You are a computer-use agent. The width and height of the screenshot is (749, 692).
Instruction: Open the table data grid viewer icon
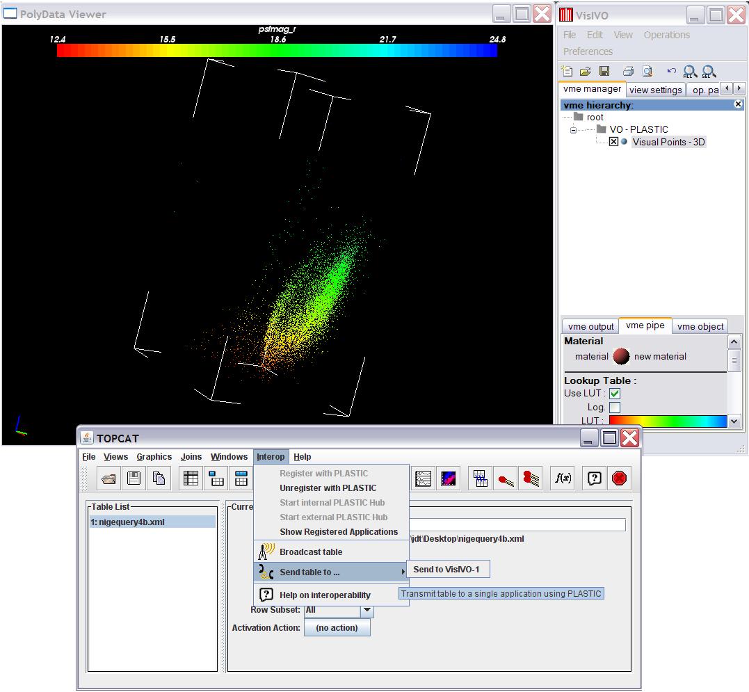click(191, 478)
